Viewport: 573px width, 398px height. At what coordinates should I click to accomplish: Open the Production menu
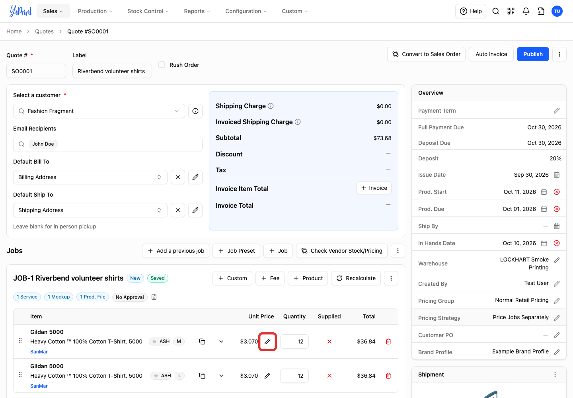(95, 11)
